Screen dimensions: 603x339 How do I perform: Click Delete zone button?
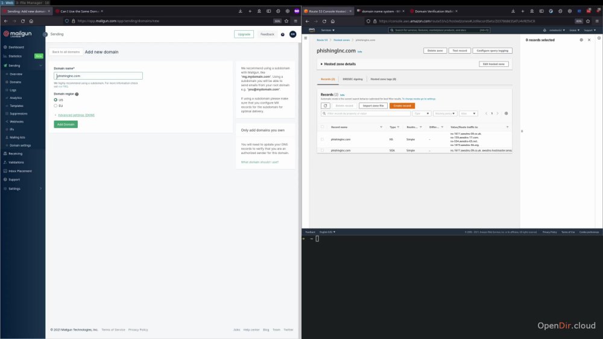435,51
